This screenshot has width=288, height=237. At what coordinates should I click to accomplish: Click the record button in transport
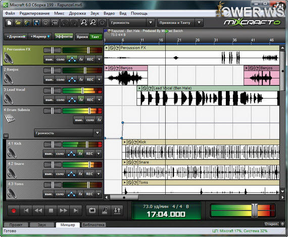point(14,211)
